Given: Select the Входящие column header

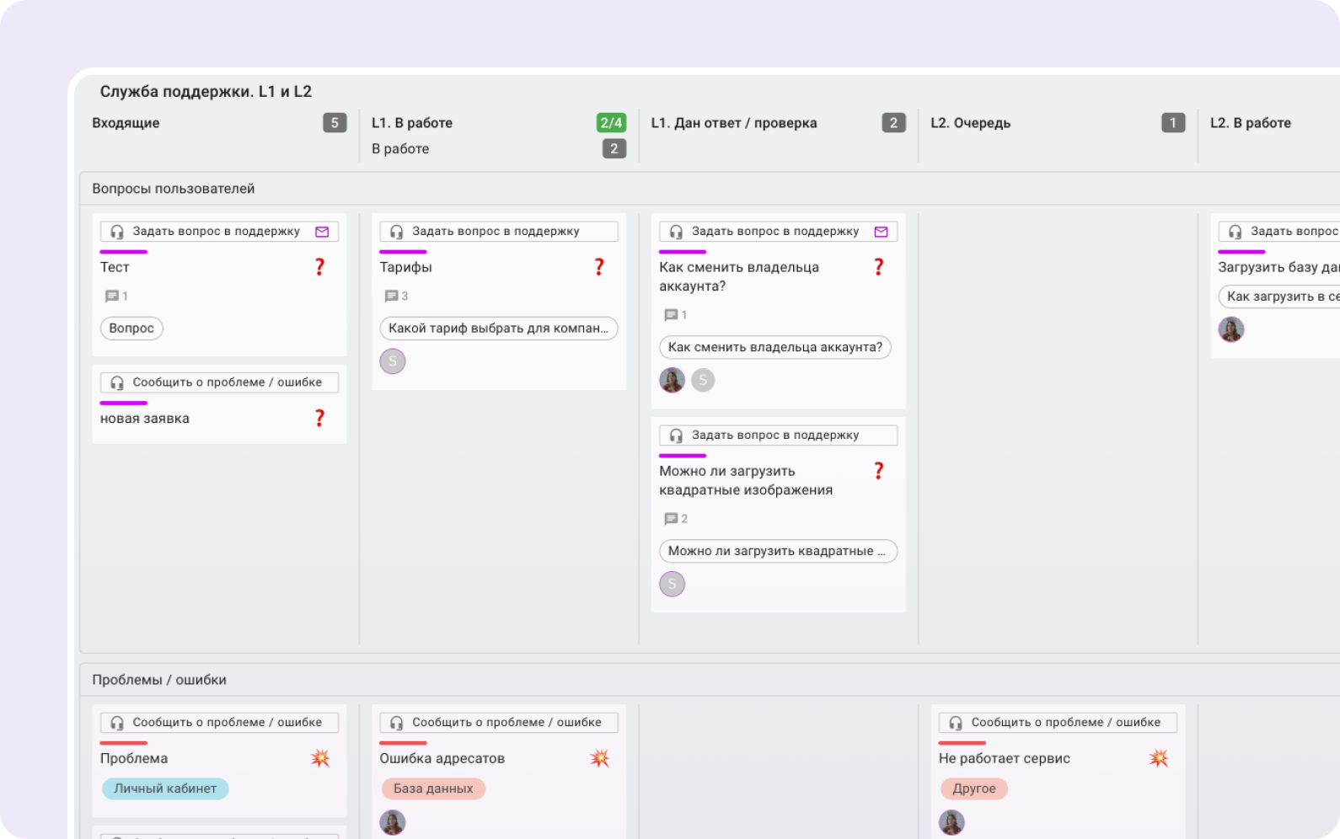Looking at the screenshot, I should tap(126, 123).
